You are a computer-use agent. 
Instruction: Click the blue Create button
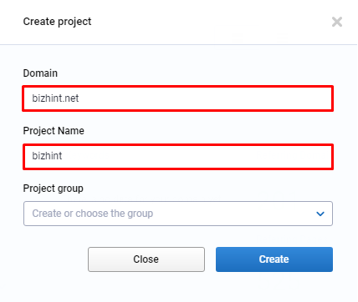(x=274, y=259)
